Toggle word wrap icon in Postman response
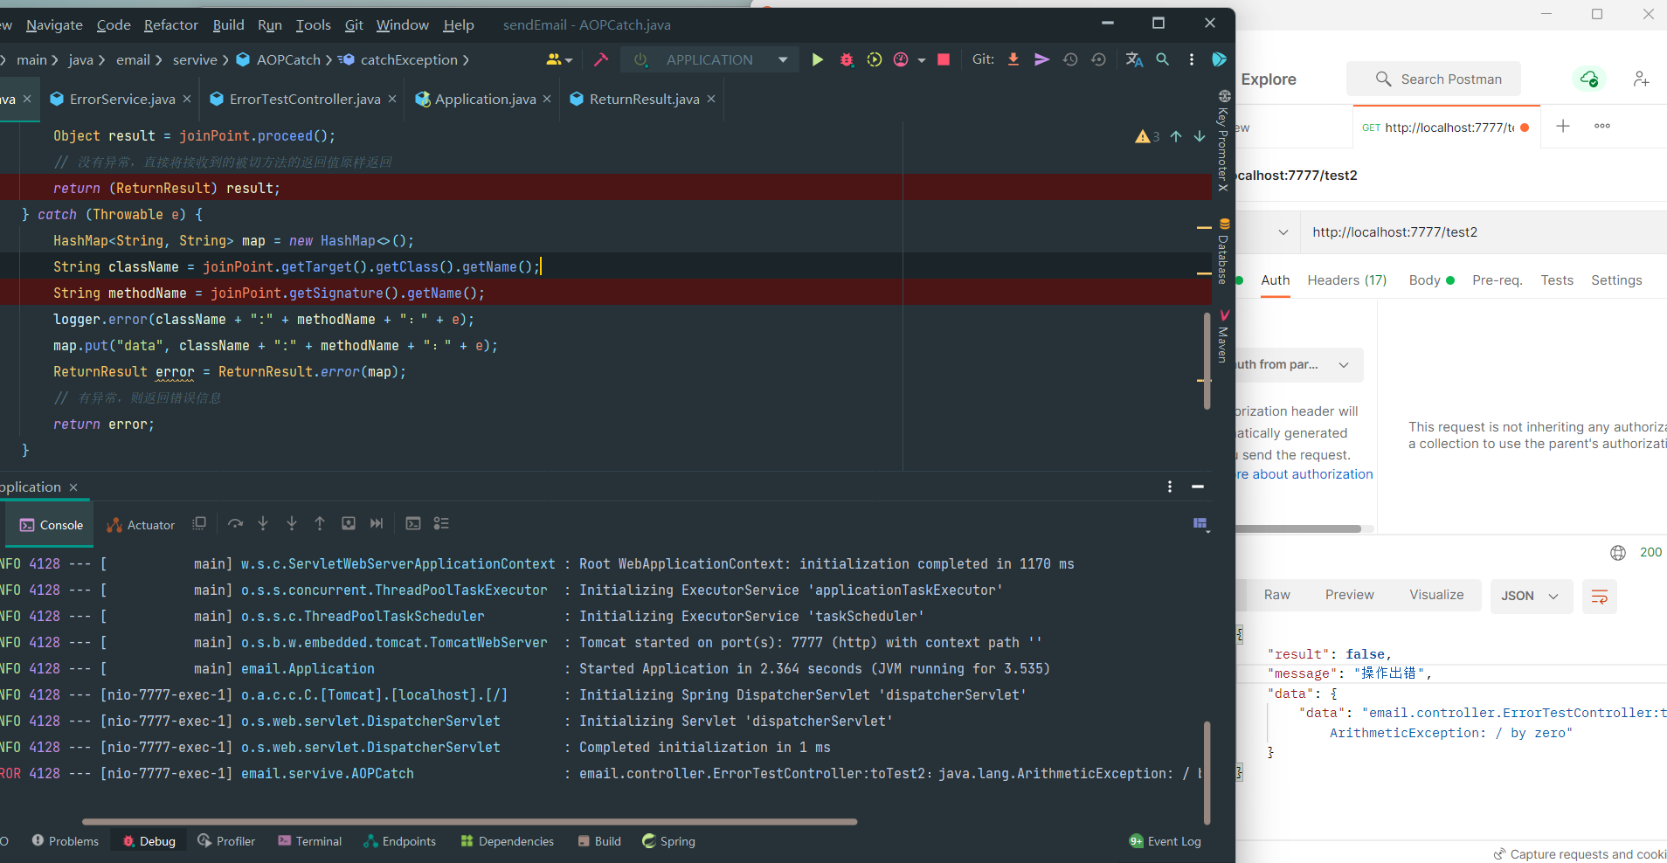 [1599, 597]
